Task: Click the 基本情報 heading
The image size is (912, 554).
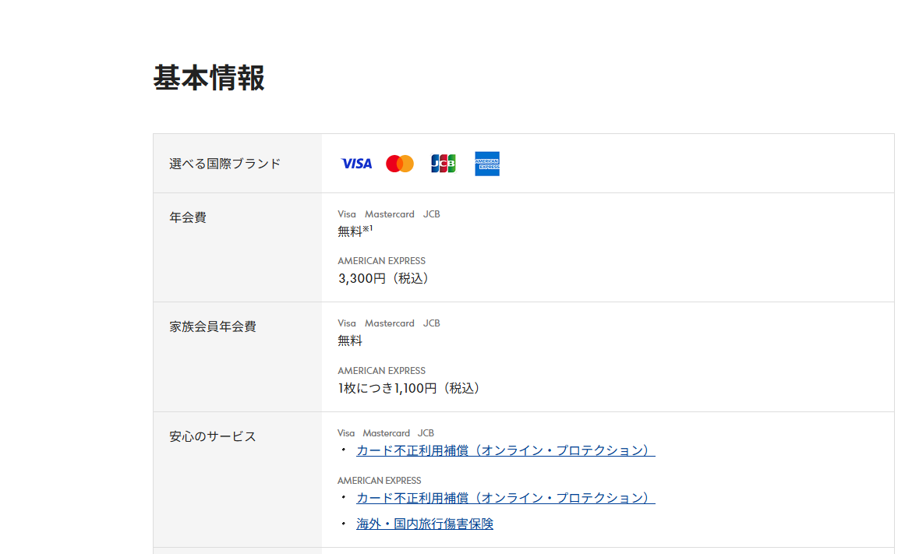Action: click(x=209, y=78)
